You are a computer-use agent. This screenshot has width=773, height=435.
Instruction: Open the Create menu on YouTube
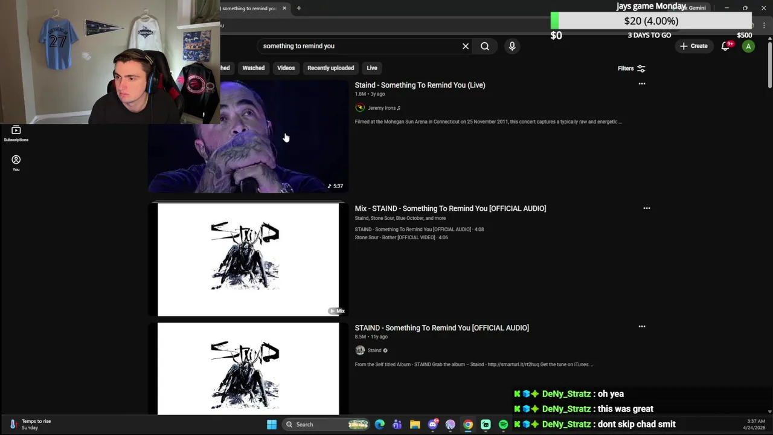693,46
